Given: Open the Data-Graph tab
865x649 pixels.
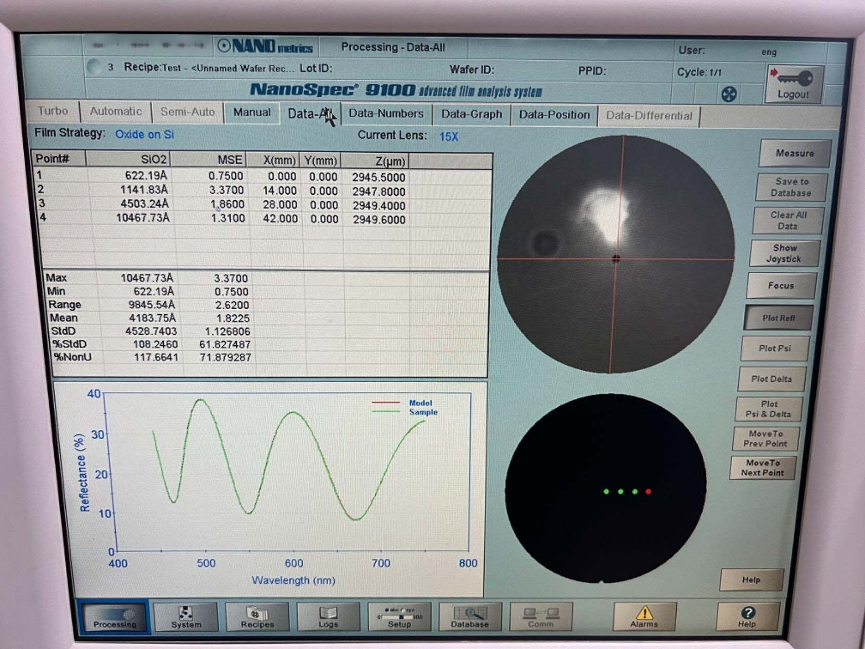Looking at the screenshot, I should coord(472,114).
